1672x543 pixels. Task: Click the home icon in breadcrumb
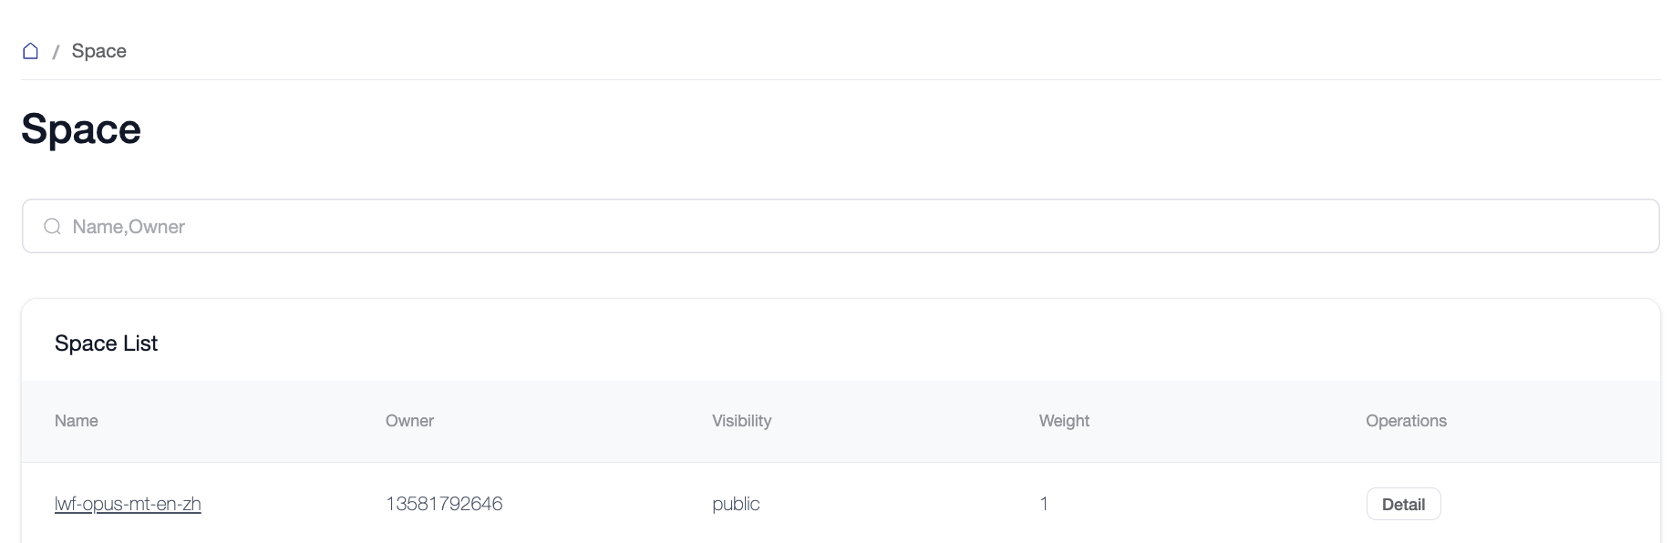30,51
